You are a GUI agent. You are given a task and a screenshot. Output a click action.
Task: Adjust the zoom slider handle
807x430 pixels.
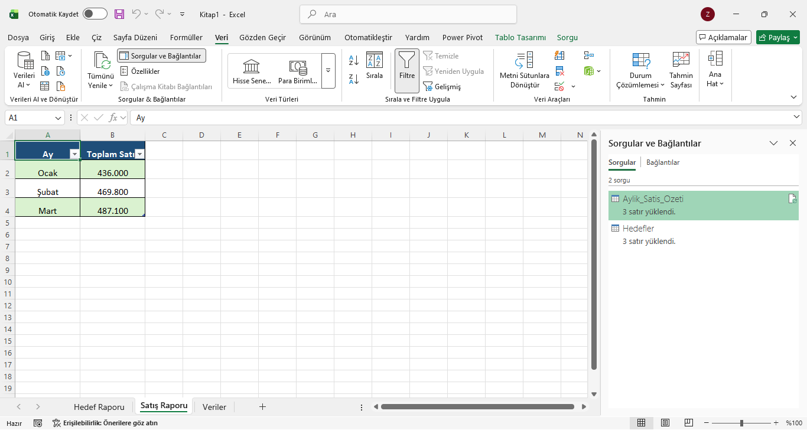coord(741,423)
